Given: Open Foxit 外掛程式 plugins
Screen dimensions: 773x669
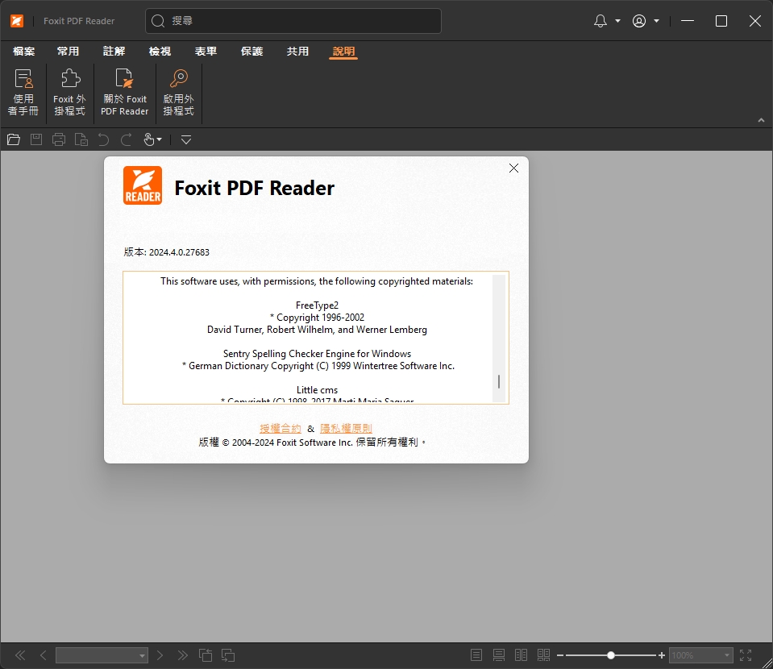Looking at the screenshot, I should point(69,92).
